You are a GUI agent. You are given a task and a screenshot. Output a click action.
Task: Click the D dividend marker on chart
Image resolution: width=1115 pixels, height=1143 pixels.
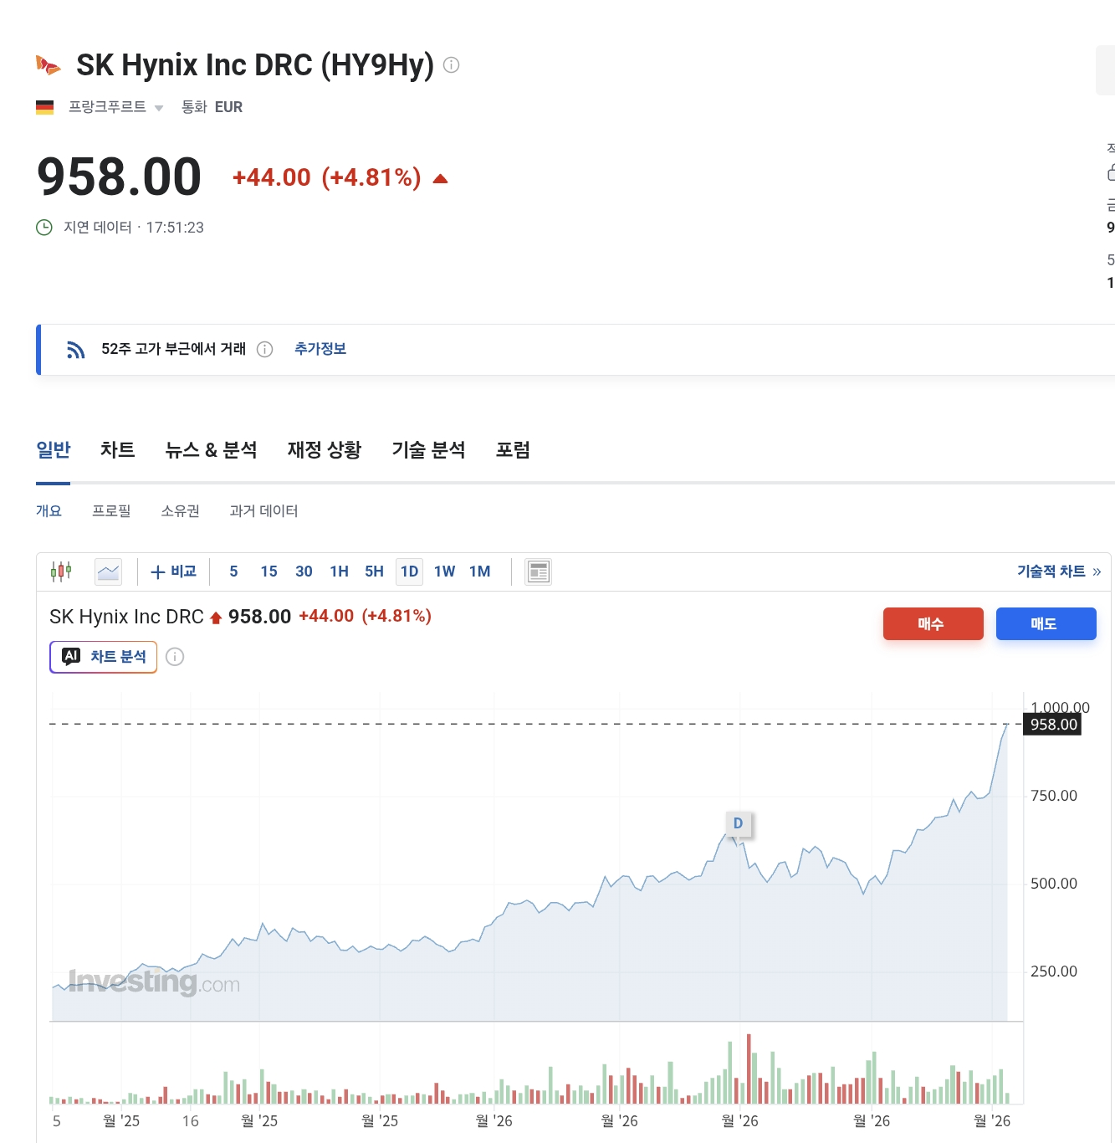tap(738, 823)
